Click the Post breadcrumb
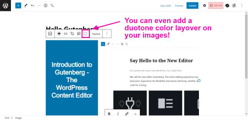Image resolution: width=248 pixels, height=120 pixels. click(7, 118)
